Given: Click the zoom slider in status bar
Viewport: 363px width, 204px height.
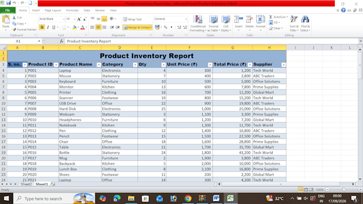Looking at the screenshot, I should (x=344, y=190).
